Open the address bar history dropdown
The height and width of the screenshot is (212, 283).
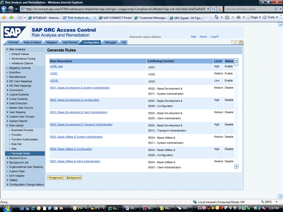(x=208, y=9)
